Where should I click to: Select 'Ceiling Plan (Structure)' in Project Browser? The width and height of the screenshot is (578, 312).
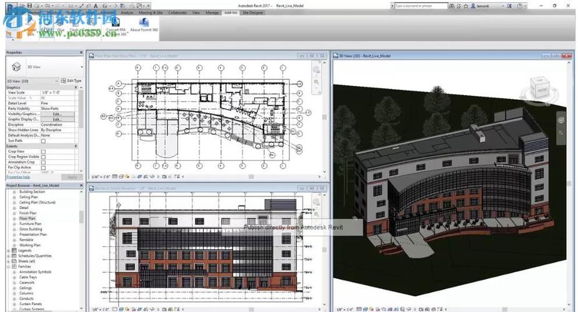click(37, 202)
